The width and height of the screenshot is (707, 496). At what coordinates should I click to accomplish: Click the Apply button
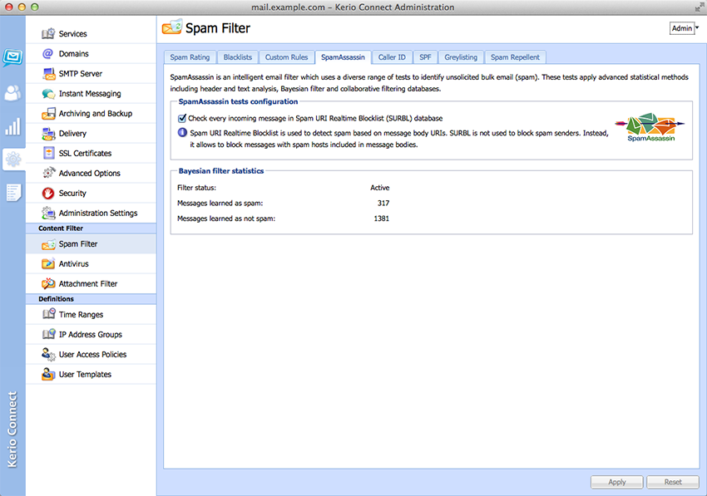(616, 482)
